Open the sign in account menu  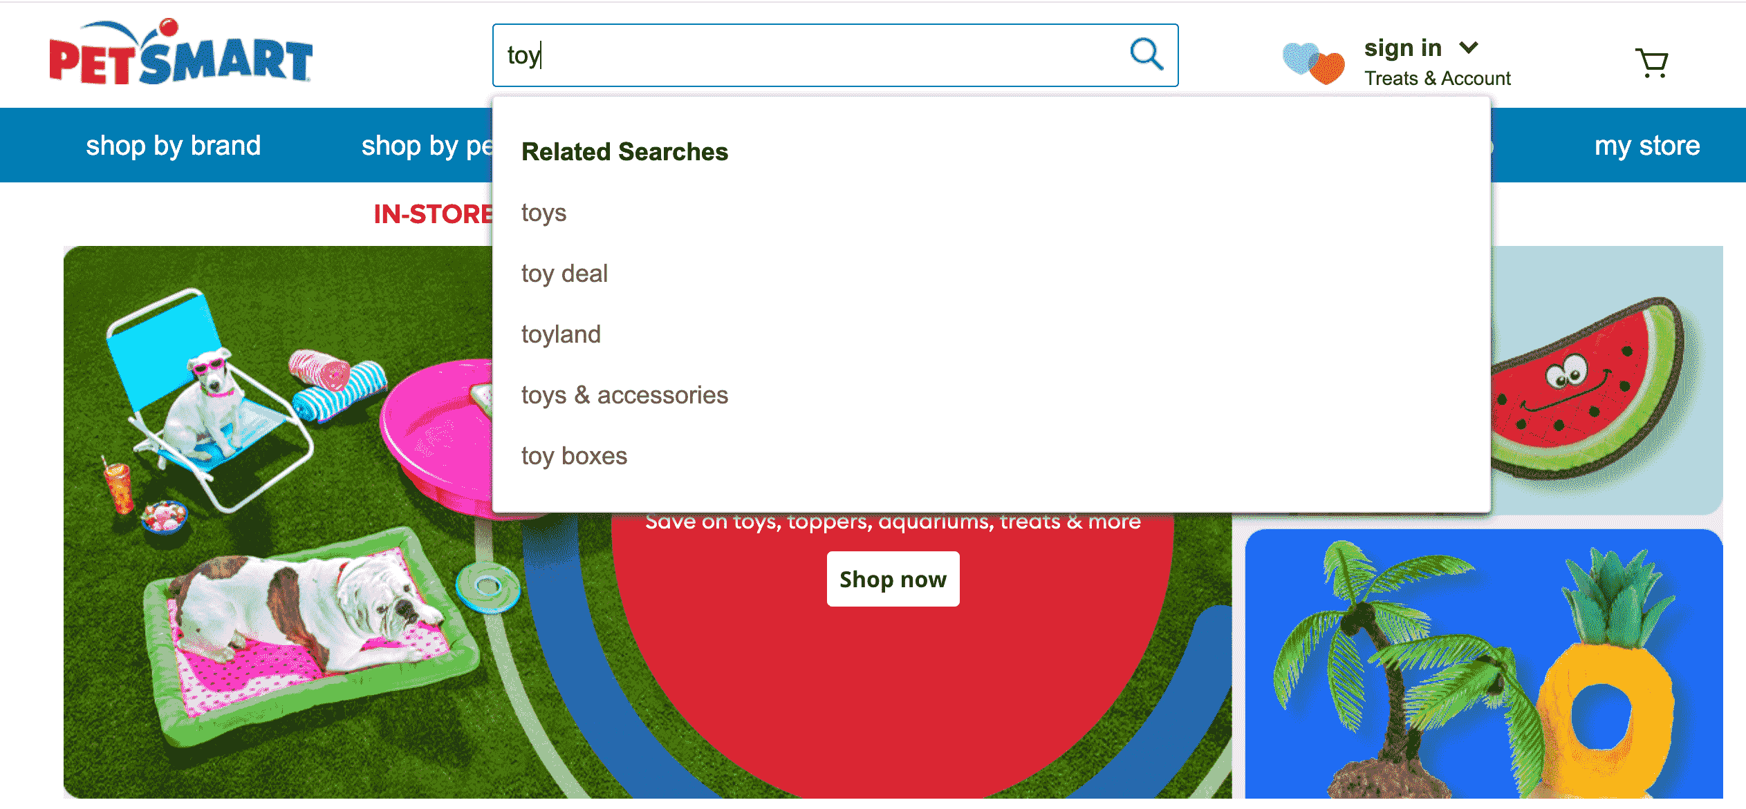[1402, 48]
